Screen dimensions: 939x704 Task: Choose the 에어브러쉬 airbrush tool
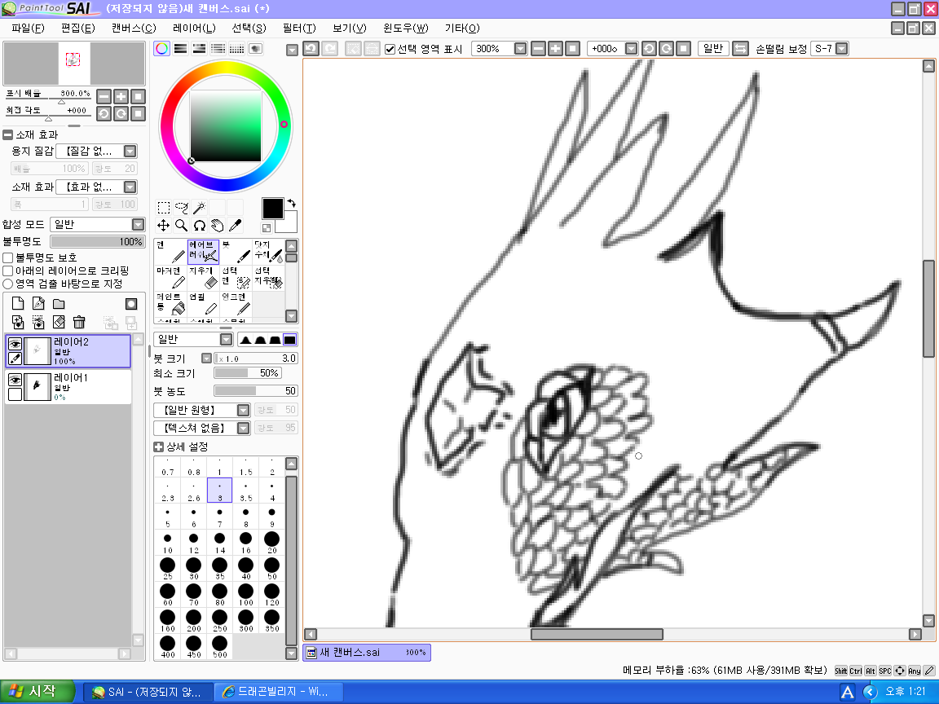(203, 252)
